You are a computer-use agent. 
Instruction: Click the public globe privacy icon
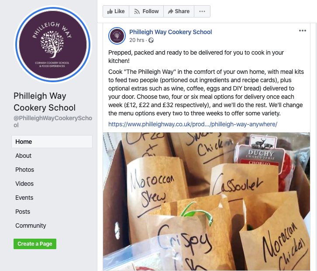click(151, 40)
